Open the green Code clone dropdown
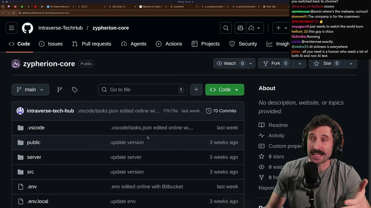Viewport: 371px width, 208px height. click(225, 90)
